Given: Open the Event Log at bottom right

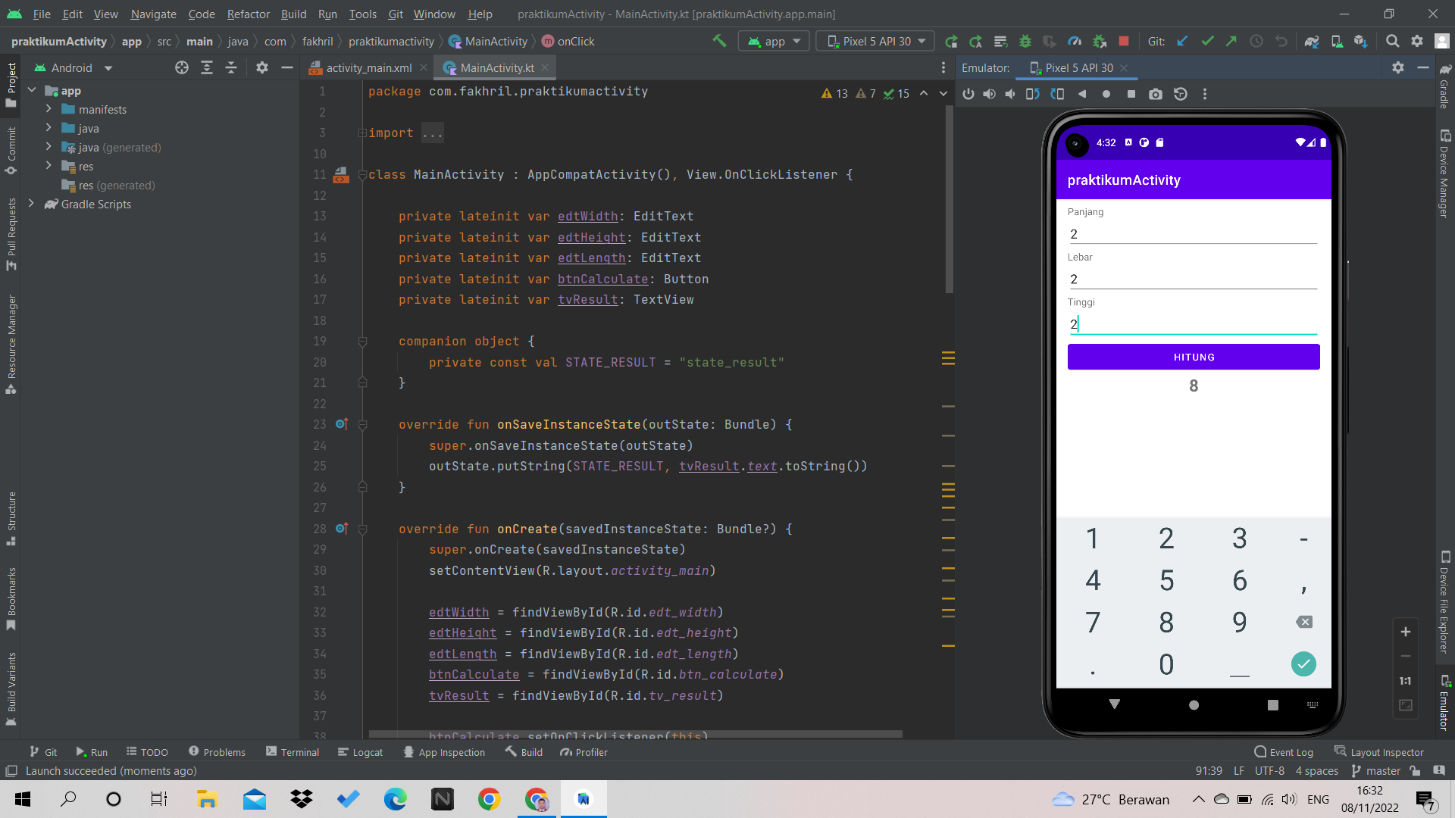Looking at the screenshot, I should pyautogui.click(x=1284, y=751).
